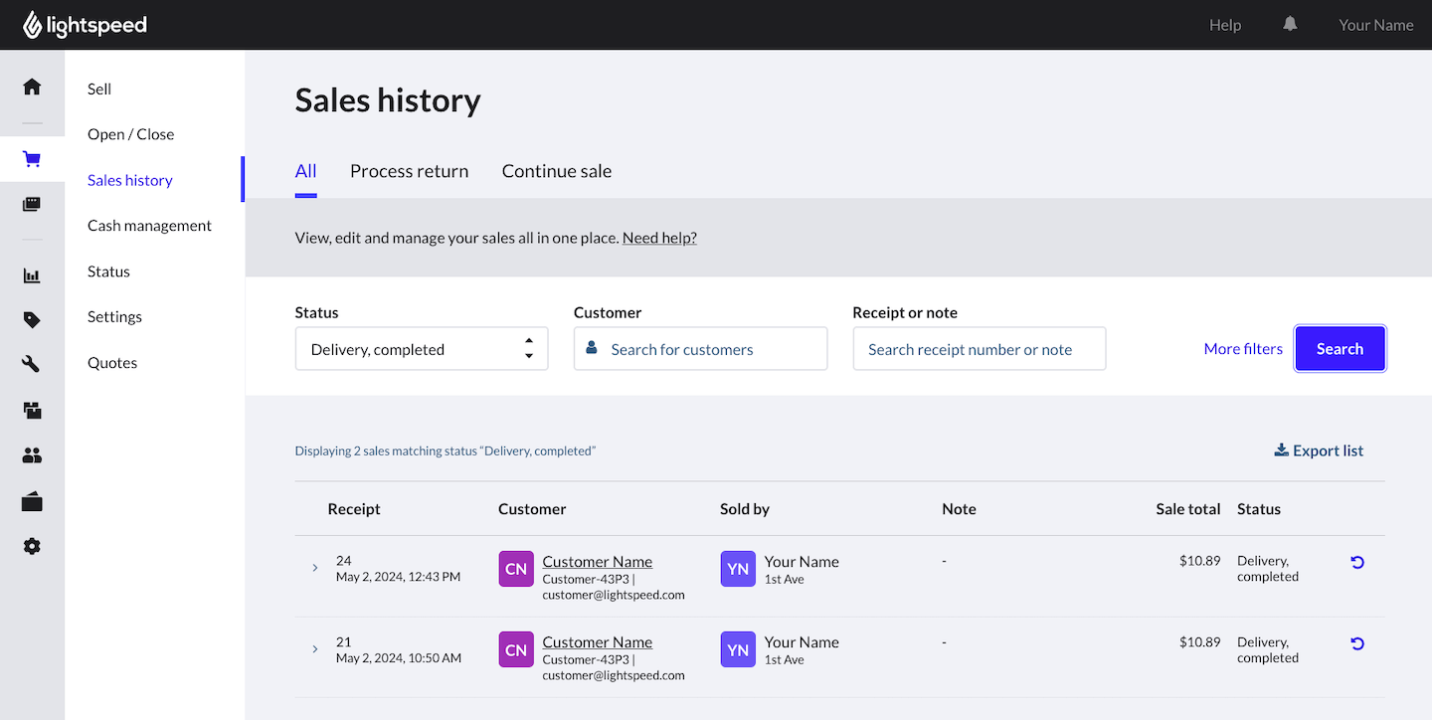The image size is (1432, 720).
Task: Expand the receipt 24 sale row
Action: (315, 568)
